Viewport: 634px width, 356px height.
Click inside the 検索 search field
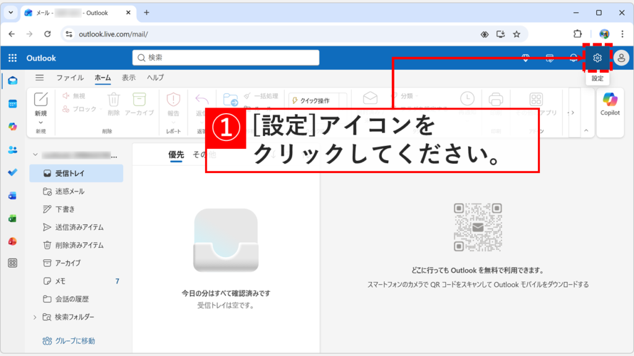225,57
